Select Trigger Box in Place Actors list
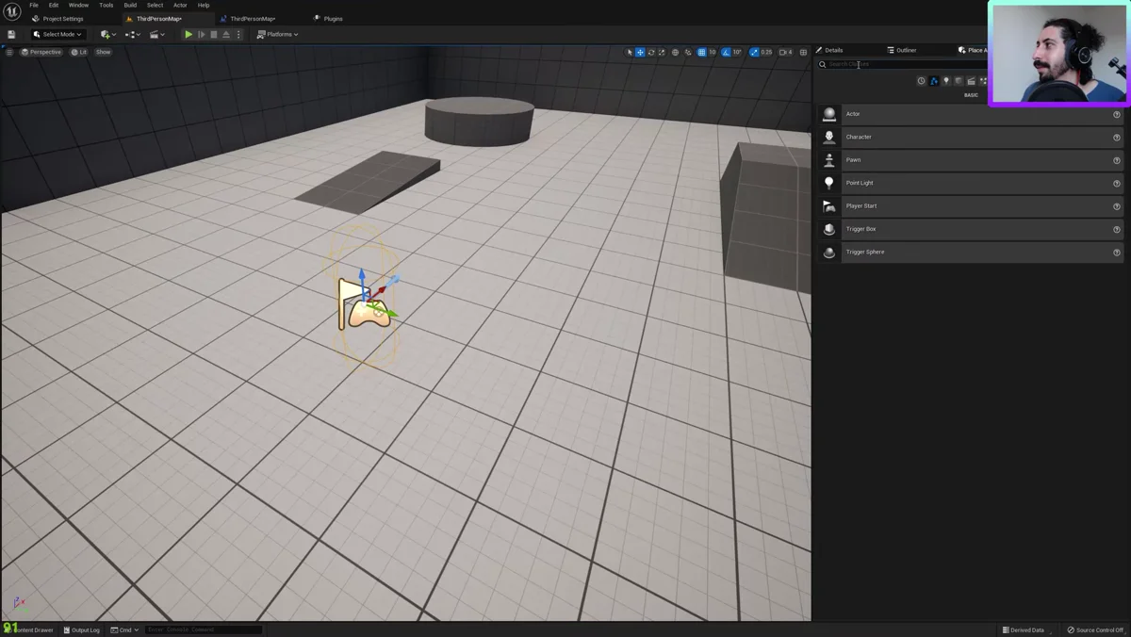Image resolution: width=1131 pixels, height=637 pixels. click(x=971, y=229)
